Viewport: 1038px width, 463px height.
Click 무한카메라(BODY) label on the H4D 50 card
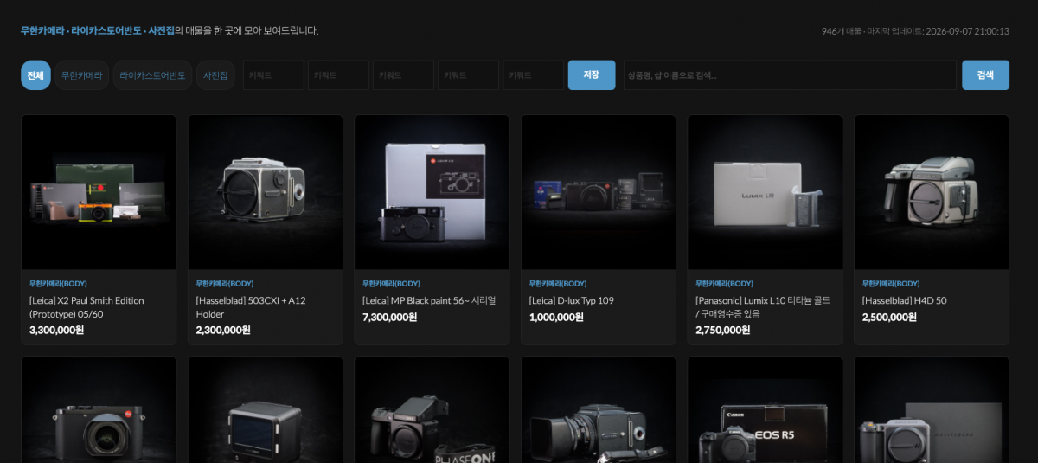coord(891,283)
